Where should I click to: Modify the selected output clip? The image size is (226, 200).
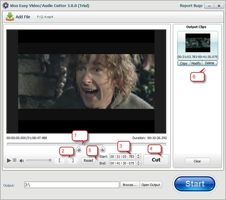tap(196, 63)
